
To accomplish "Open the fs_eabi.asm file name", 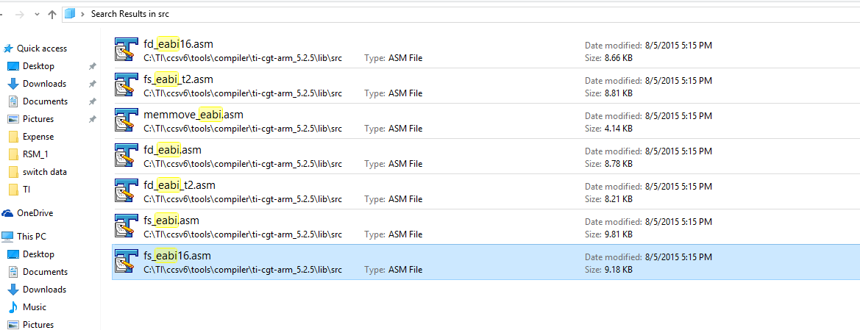I will pyautogui.click(x=171, y=220).
